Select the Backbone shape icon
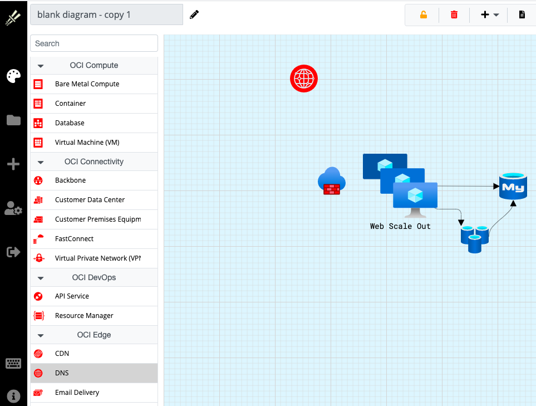Image resolution: width=536 pixels, height=406 pixels. click(38, 180)
